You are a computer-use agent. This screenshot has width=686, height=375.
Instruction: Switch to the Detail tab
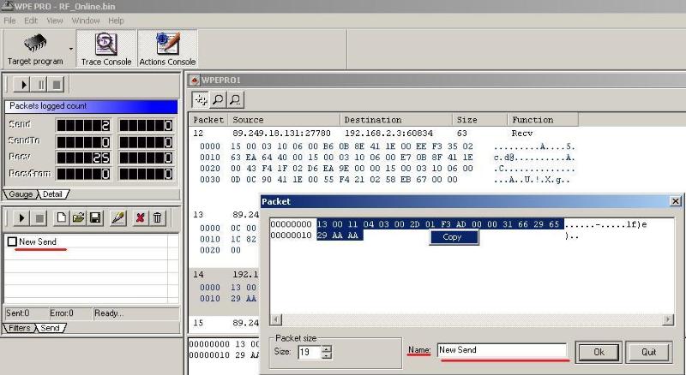click(53, 194)
